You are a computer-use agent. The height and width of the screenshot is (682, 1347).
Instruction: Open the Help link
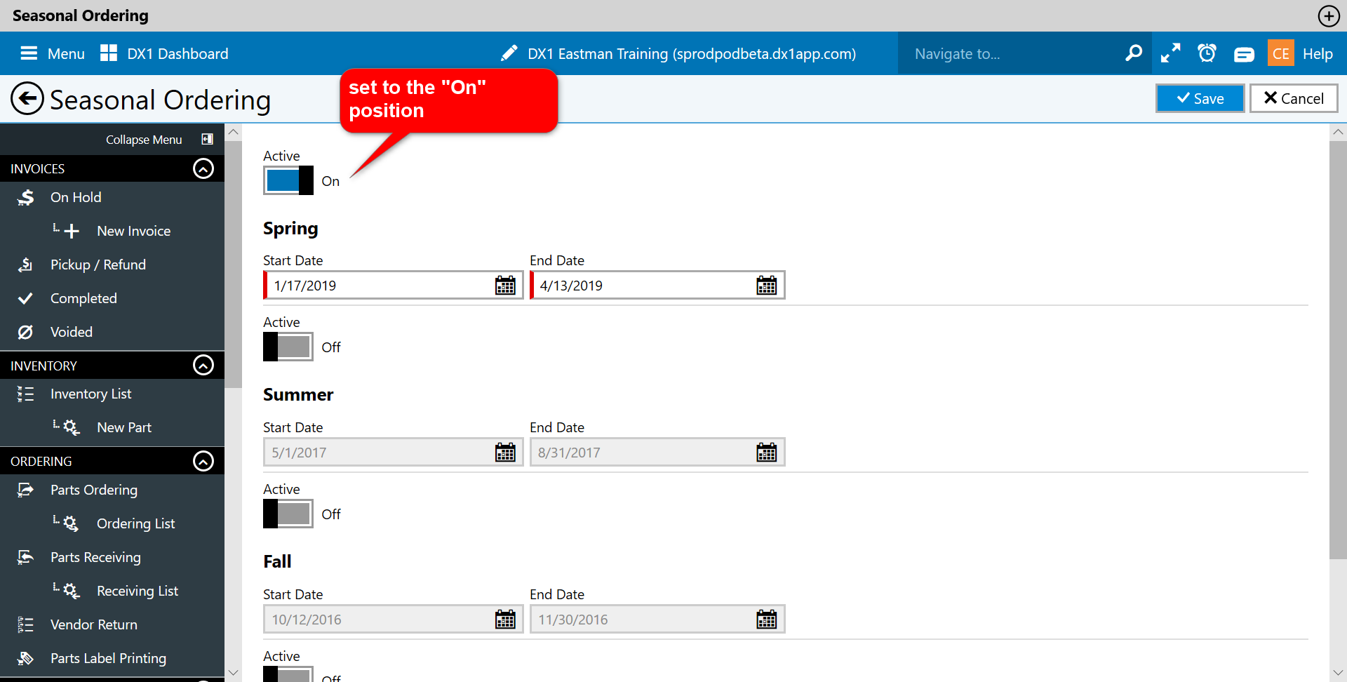[1318, 54]
